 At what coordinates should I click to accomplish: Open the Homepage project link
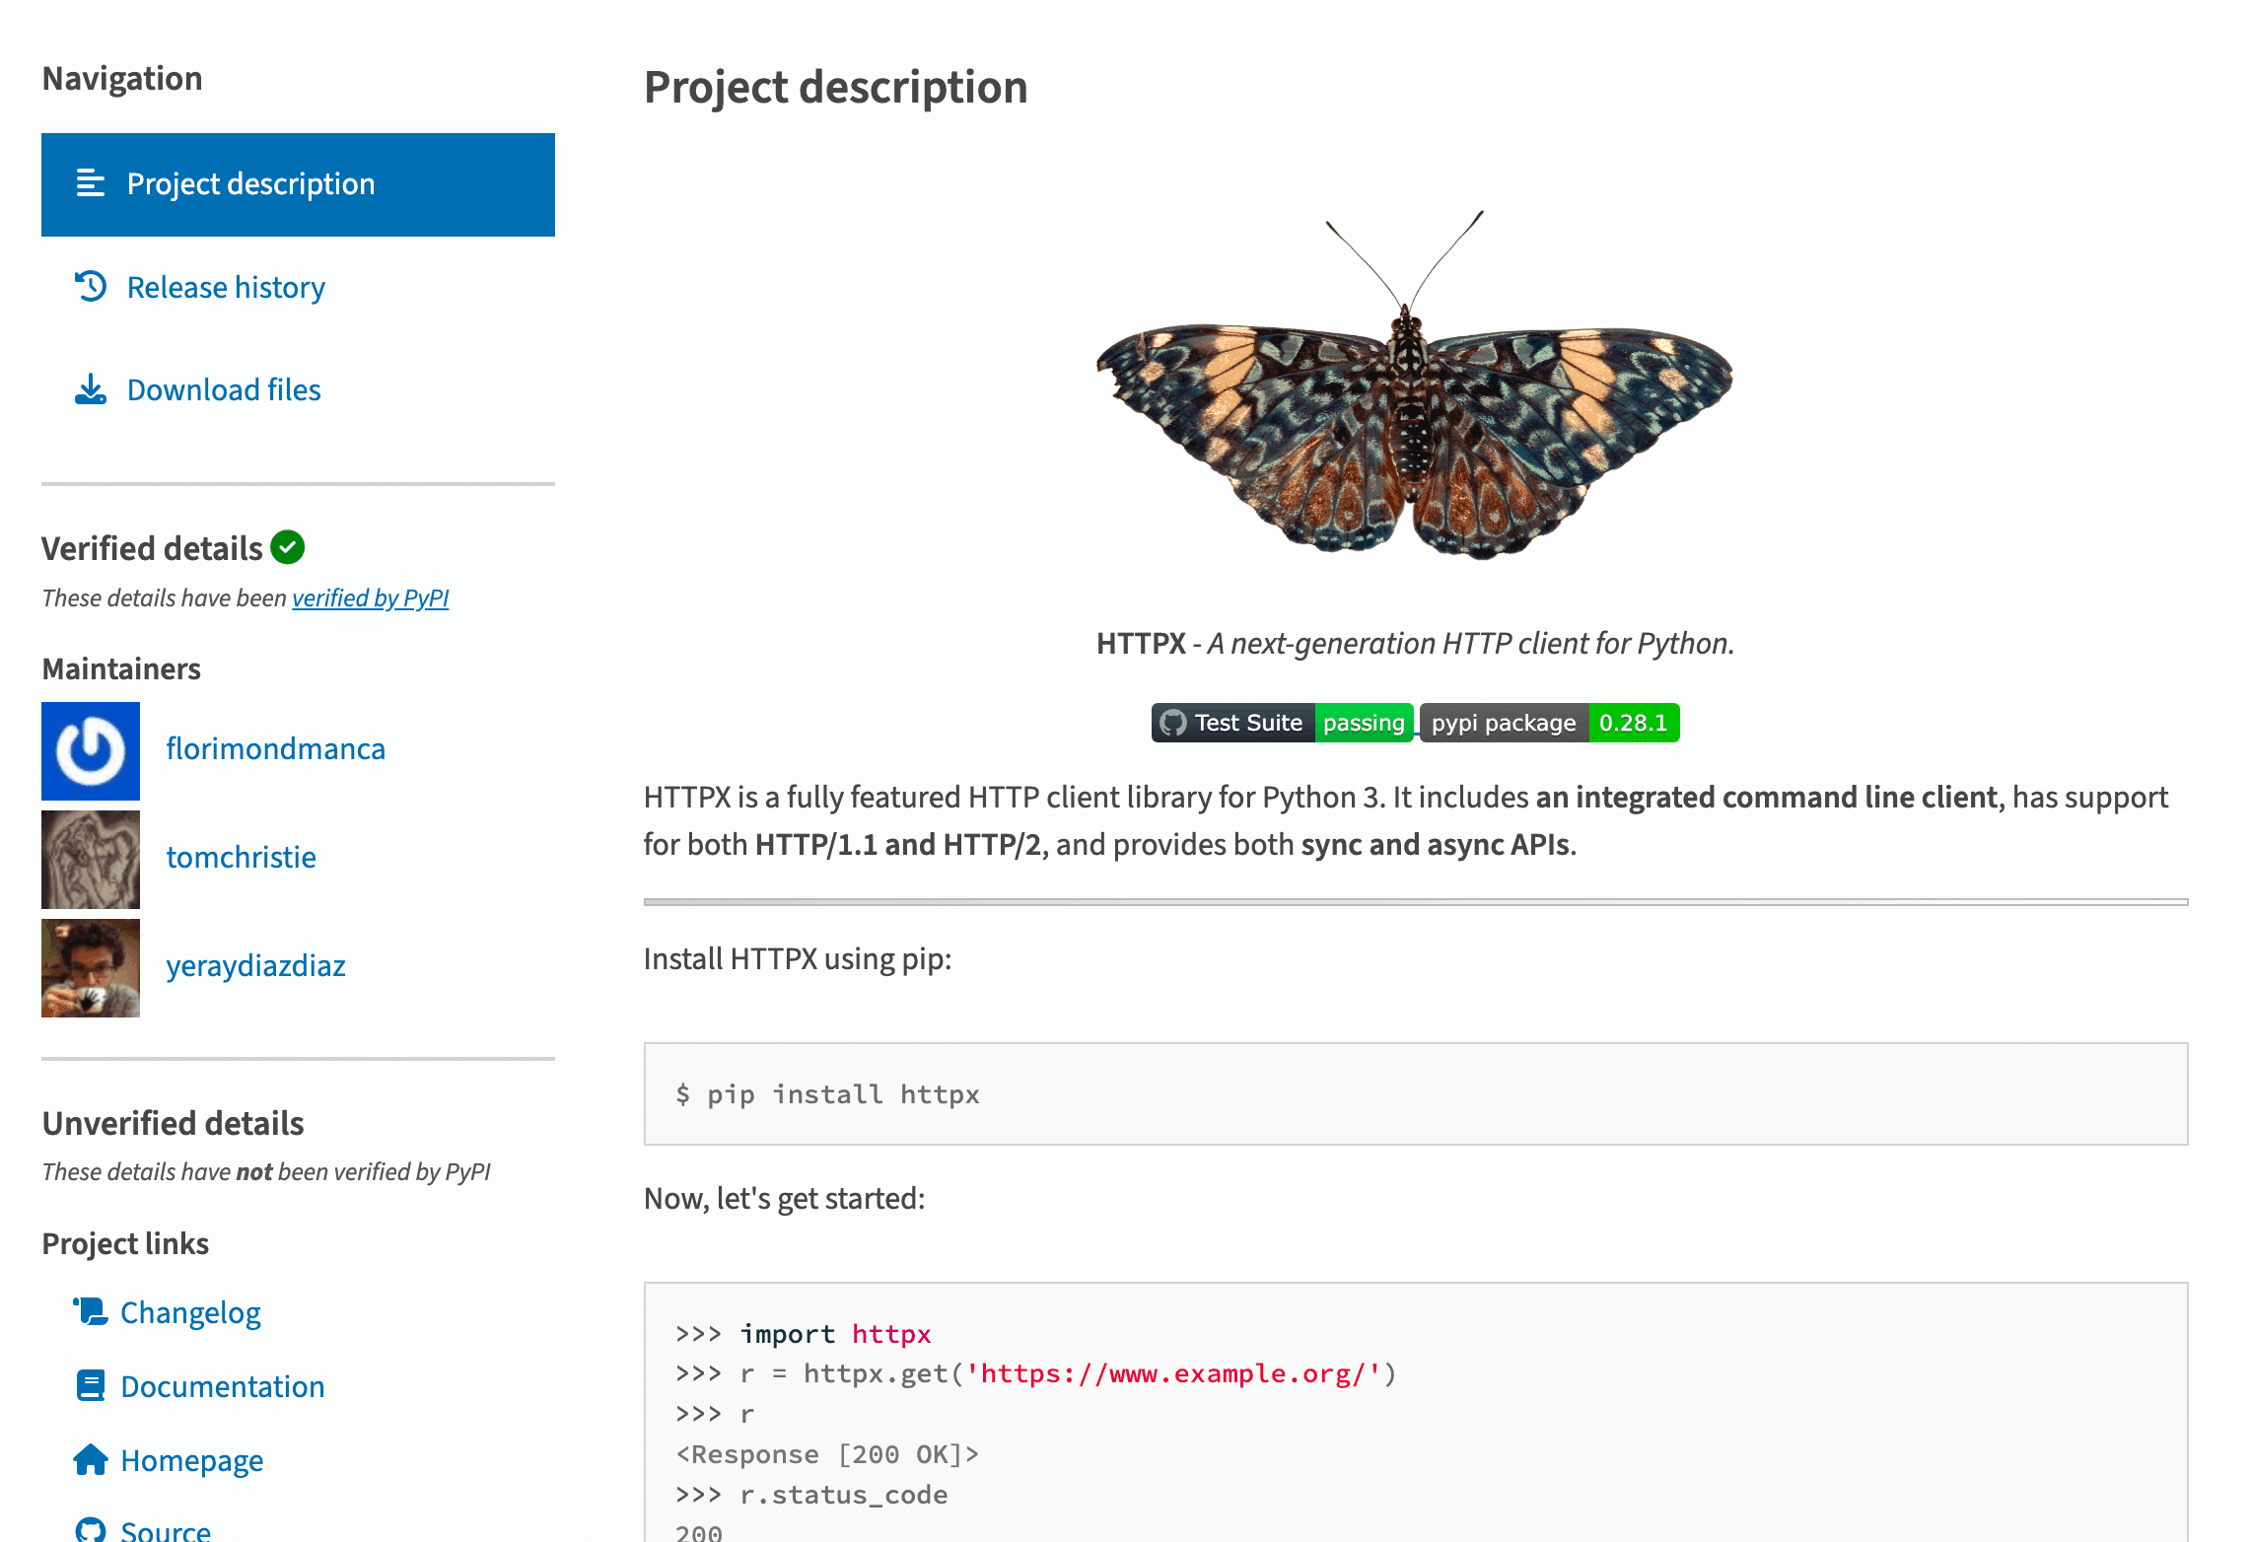pos(191,1460)
